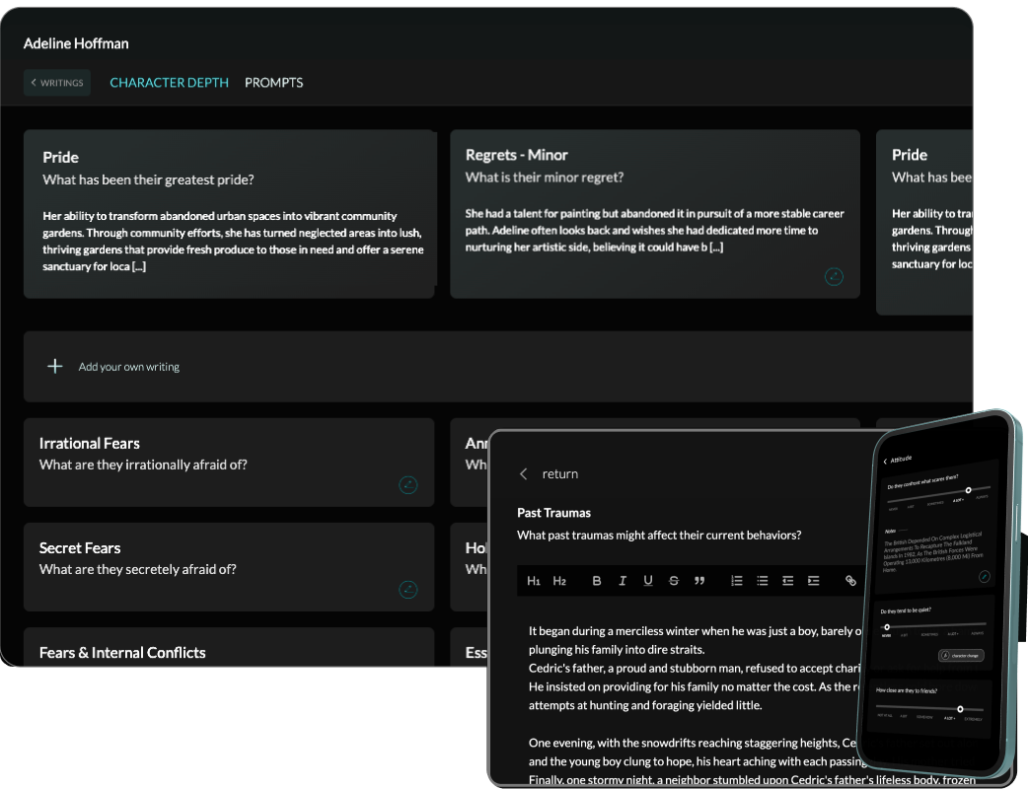Insert a link with the chain icon

coord(850,581)
